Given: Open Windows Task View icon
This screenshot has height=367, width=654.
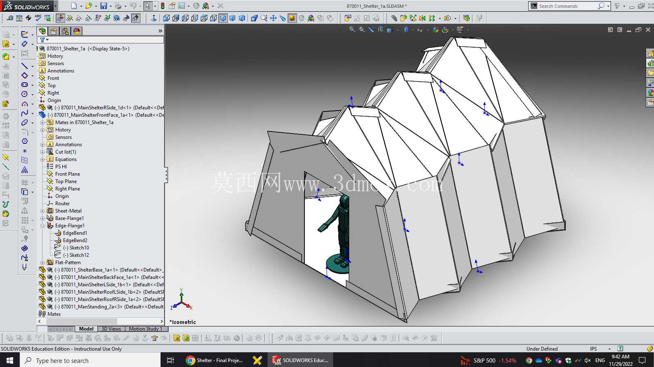Looking at the screenshot, I should click(170, 360).
